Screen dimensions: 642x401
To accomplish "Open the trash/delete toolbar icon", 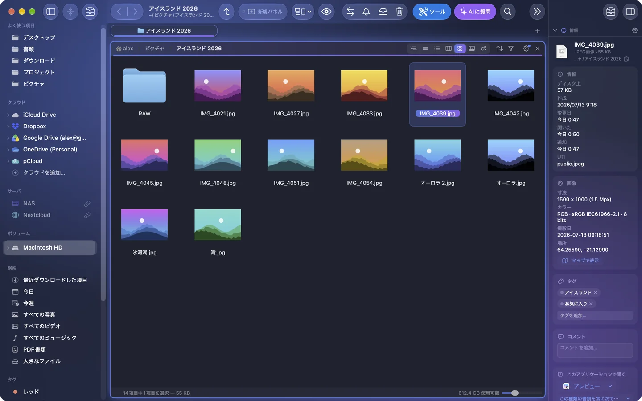I will [x=399, y=12].
